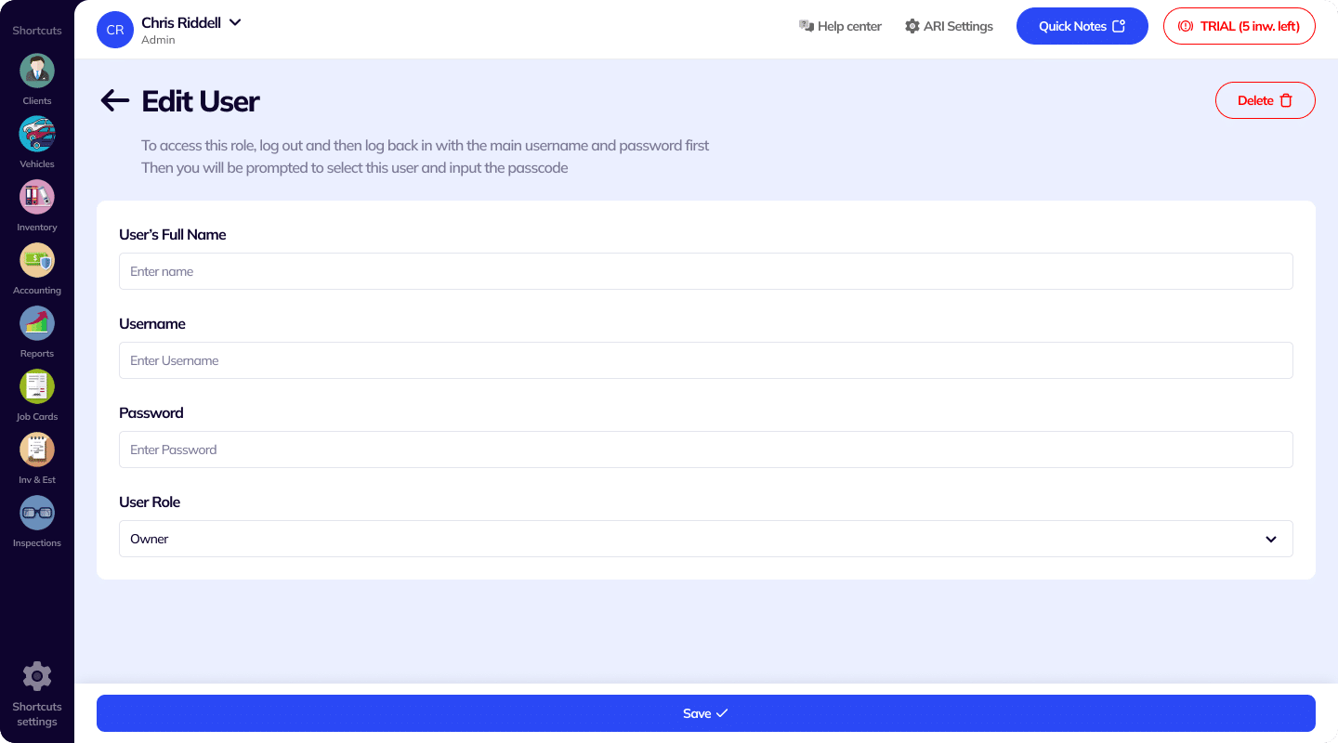Open the Reports chart icon
The height and width of the screenshot is (743, 1338).
[37, 324]
